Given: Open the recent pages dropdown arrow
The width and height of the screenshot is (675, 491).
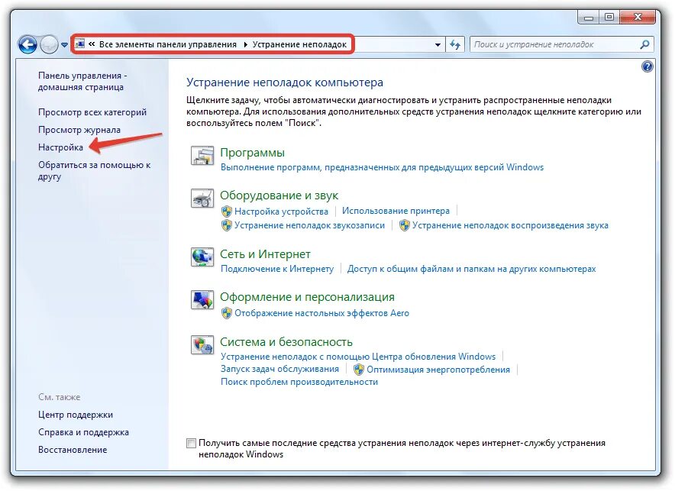Looking at the screenshot, I should tap(65, 44).
